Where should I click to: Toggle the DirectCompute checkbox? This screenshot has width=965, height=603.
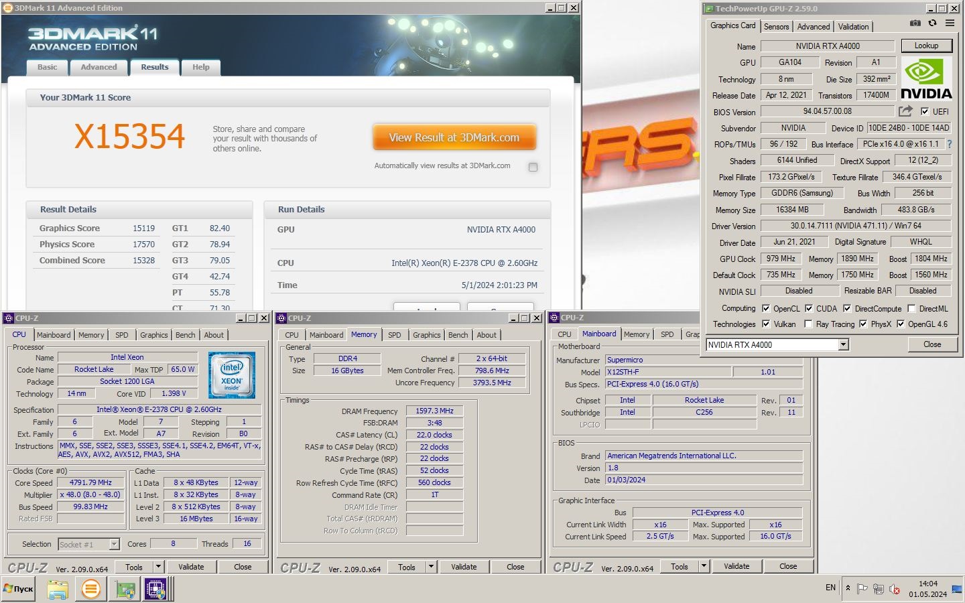coord(847,309)
